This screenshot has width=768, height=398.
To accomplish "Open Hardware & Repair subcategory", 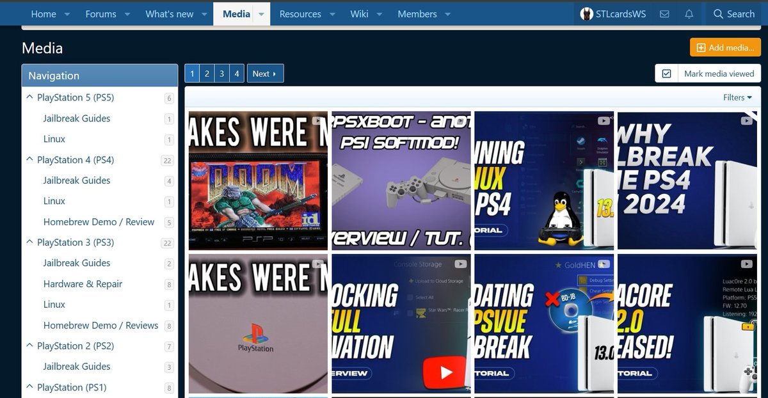I will coord(83,283).
